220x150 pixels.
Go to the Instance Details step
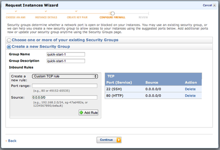tap(46, 17)
